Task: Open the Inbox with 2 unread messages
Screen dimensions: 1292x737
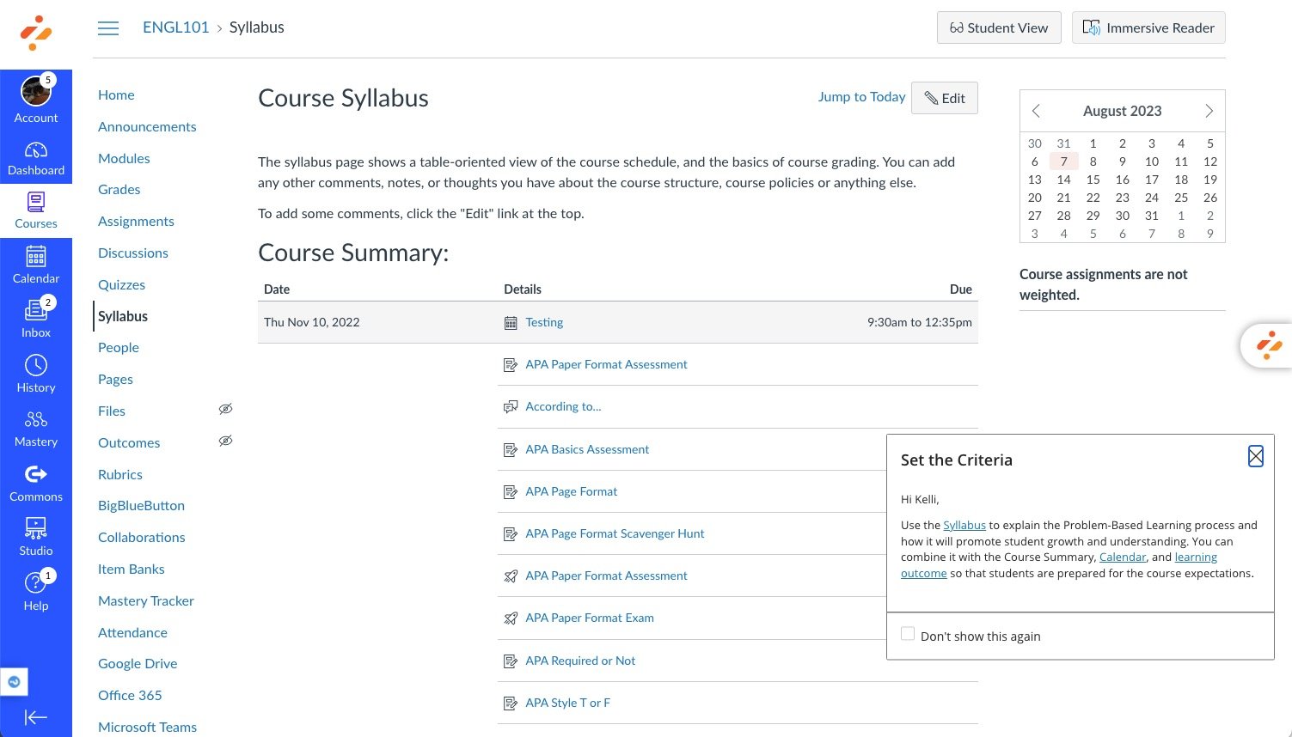Action: click(36, 319)
